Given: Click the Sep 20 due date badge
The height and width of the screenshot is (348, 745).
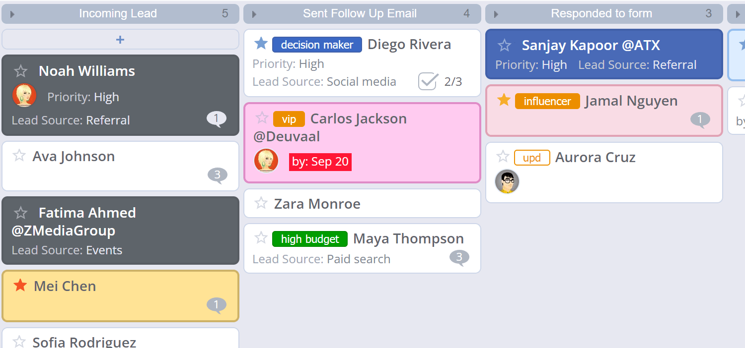Looking at the screenshot, I should (320, 162).
